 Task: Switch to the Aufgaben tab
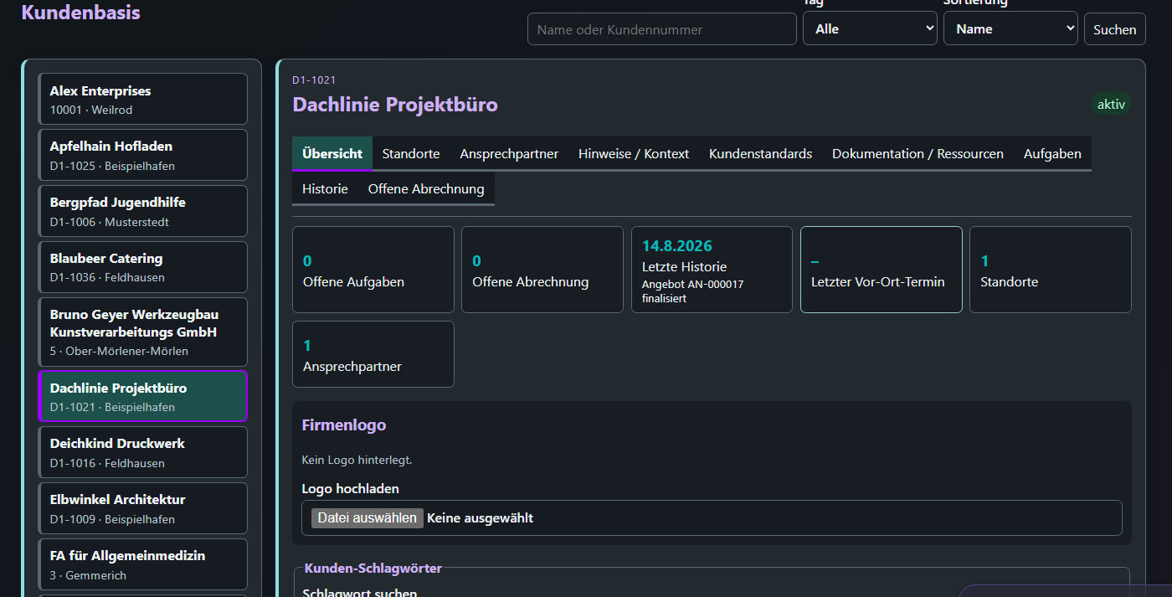point(1052,154)
